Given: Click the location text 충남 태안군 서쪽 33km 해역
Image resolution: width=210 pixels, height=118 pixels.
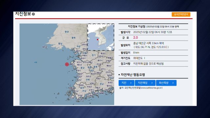Looking at the screenshot, I should click(149, 43).
